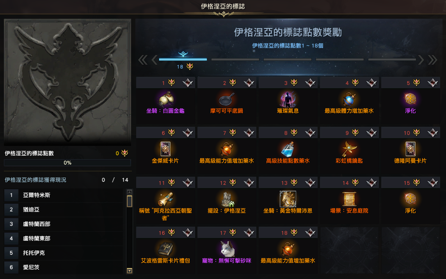The image size is (446, 279).
Task: Select the 彩虹橋鑰匙 key icon
Action: tap(349, 149)
